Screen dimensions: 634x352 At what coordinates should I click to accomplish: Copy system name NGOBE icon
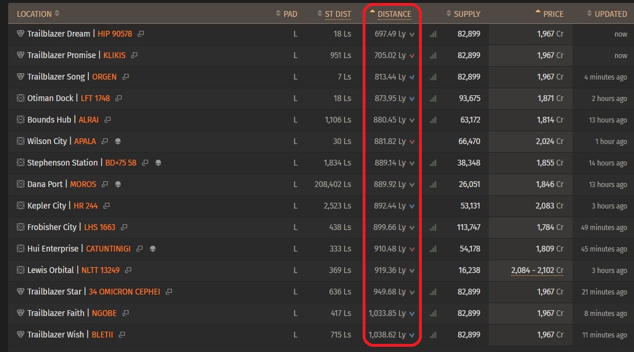pos(126,313)
